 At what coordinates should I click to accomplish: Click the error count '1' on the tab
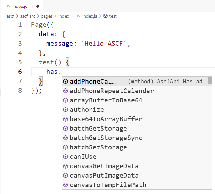(x=32, y=6)
